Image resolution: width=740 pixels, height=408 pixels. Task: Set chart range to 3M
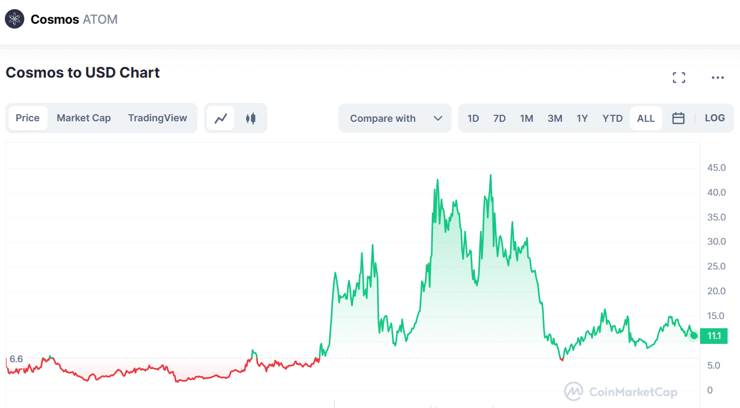tap(555, 119)
